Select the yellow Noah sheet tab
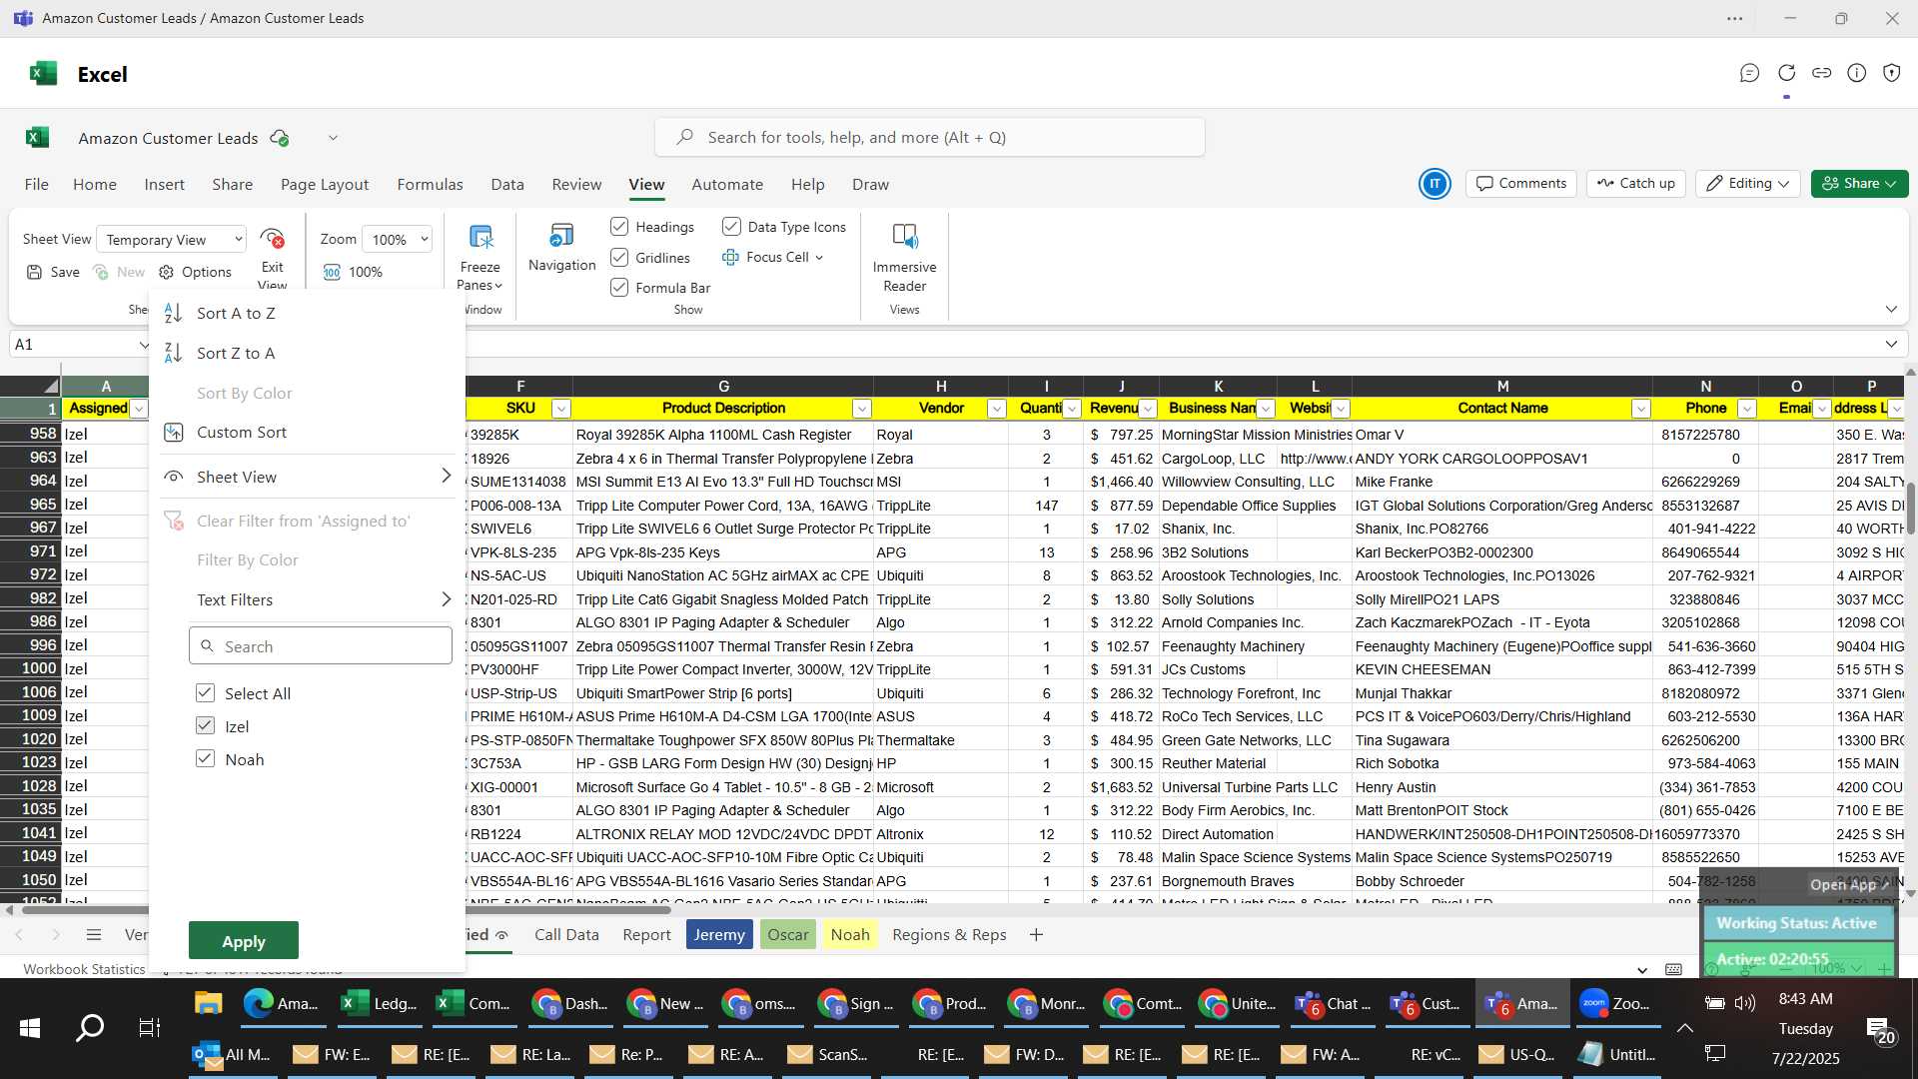 850,935
